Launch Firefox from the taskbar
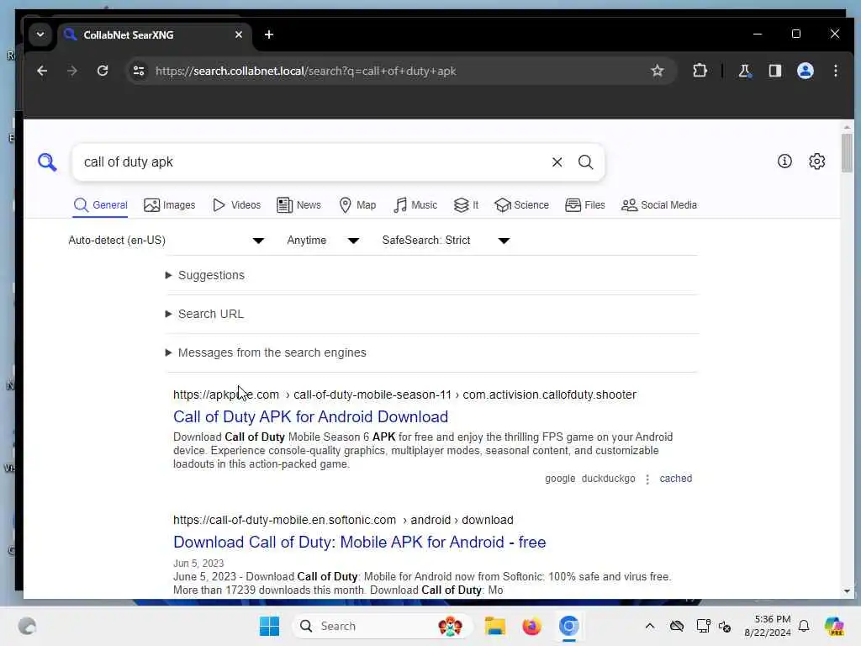The image size is (861, 646). pyautogui.click(x=531, y=626)
